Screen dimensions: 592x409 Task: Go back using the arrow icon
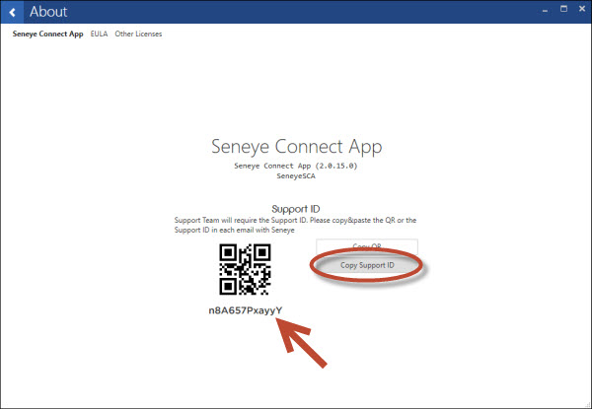coord(12,12)
